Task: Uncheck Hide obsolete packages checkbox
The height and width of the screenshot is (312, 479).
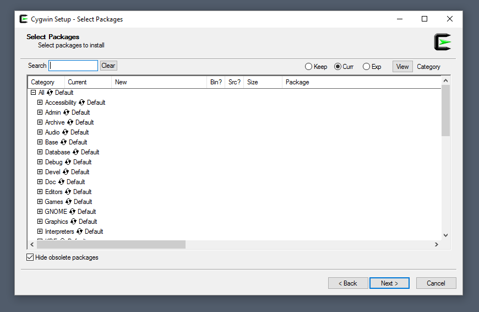Action: click(x=30, y=257)
